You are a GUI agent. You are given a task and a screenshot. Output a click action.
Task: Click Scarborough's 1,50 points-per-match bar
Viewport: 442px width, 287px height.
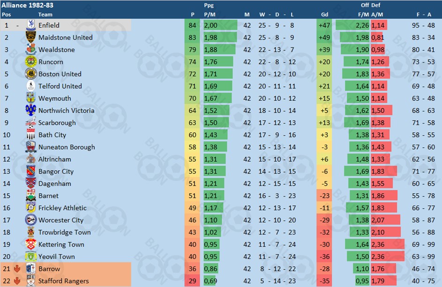(216, 123)
